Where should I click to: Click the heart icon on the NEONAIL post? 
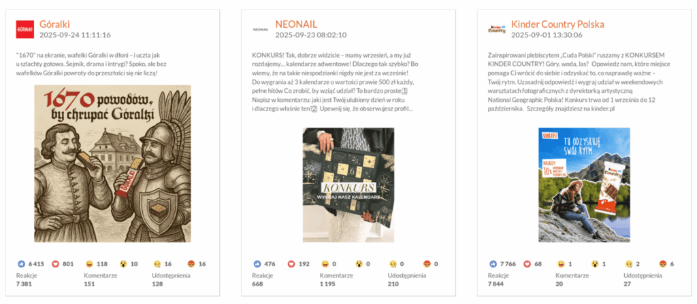click(x=291, y=264)
